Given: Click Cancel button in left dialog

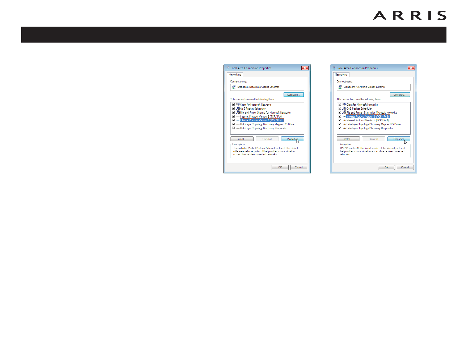Looking at the screenshot, I should point(299,167).
